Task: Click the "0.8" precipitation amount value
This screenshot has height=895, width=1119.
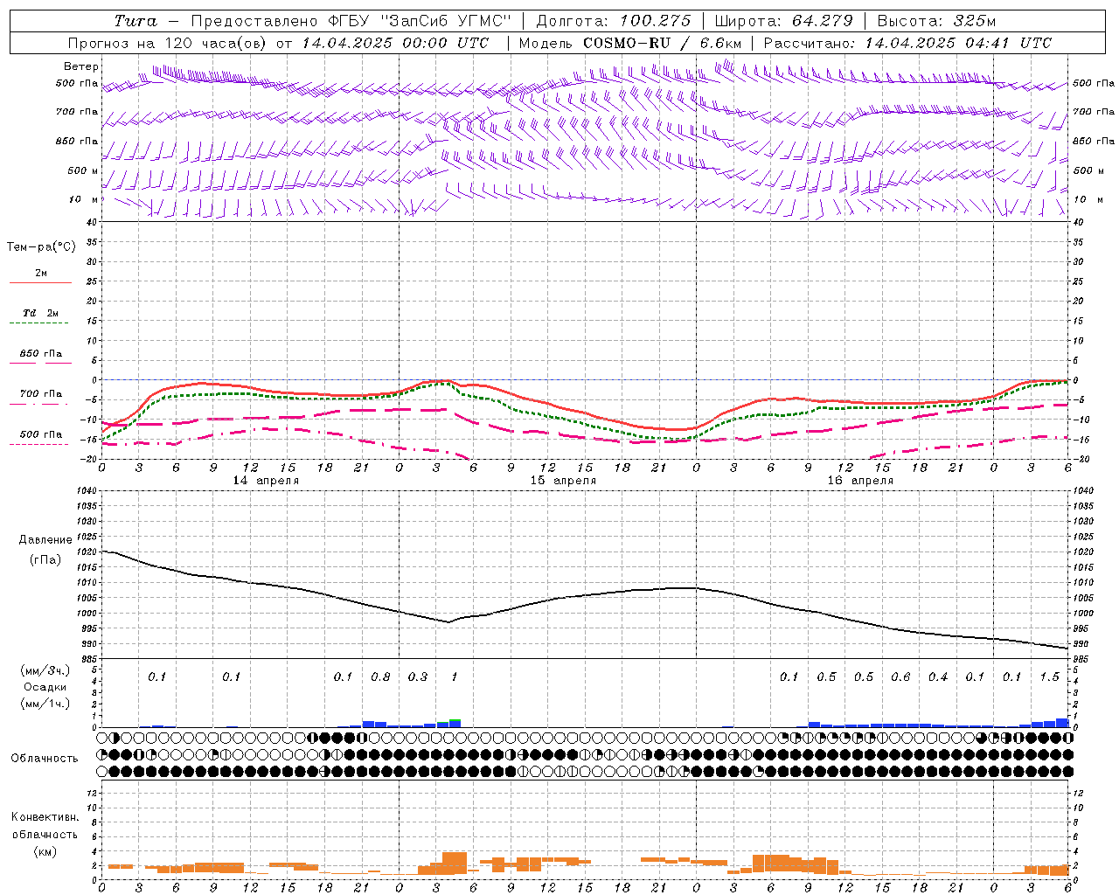Action: [x=380, y=677]
